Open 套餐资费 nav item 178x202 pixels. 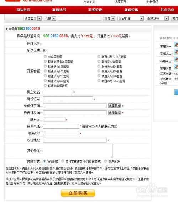point(95,10)
